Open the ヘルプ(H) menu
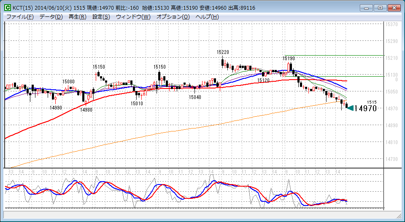The height and width of the screenshot is (222, 405). point(207,17)
